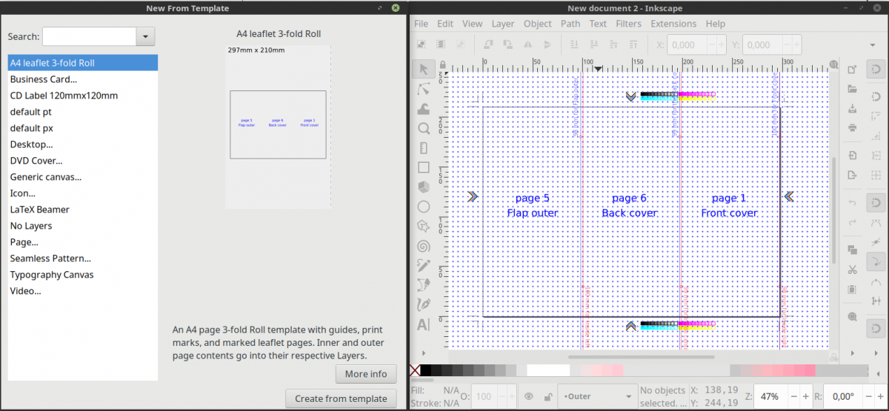889x411 pixels.
Task: Select LaTeX Beamer template in list
Action: tap(82, 210)
